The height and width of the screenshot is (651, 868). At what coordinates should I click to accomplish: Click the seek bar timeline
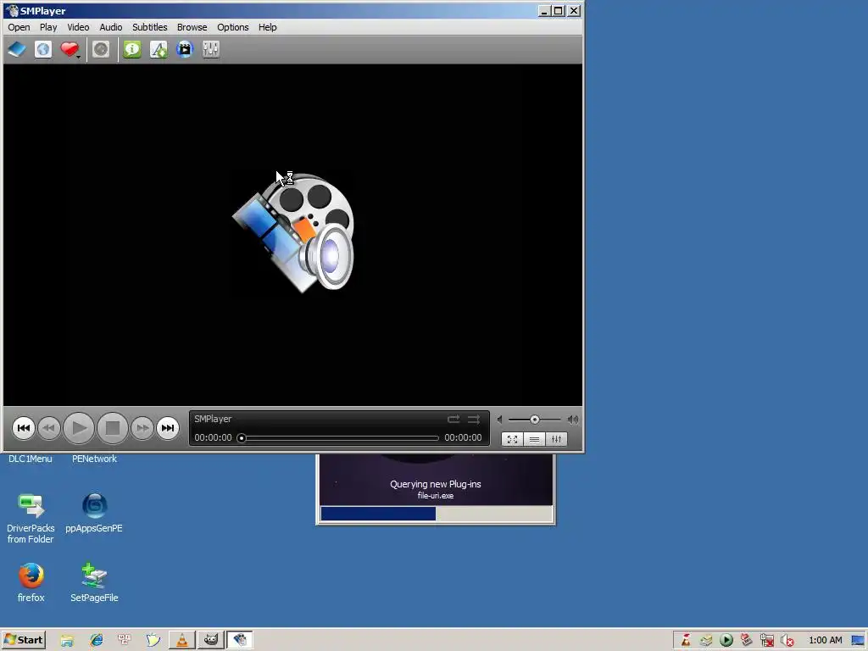pos(340,438)
